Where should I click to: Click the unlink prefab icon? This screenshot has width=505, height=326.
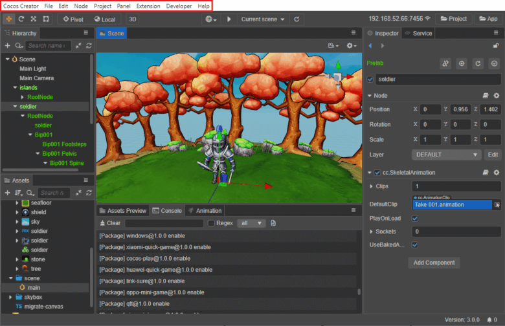pyautogui.click(x=445, y=63)
